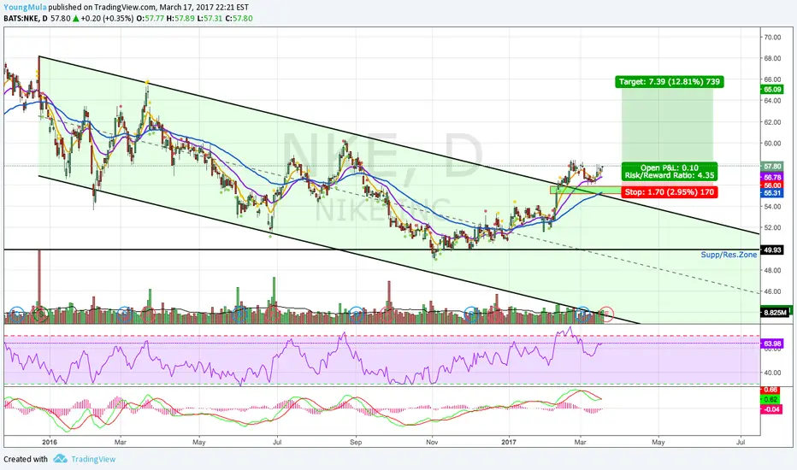Screen dimensions: 797x470
Task: Click the 49.93 support line price tag
Action: (x=771, y=250)
